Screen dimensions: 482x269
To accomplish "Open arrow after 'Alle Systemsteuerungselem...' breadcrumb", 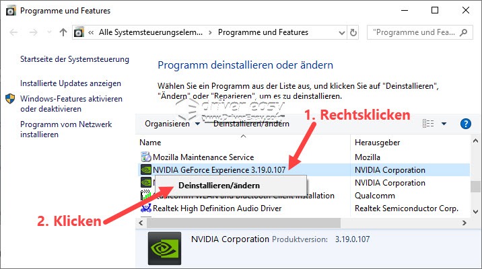I will 210,32.
